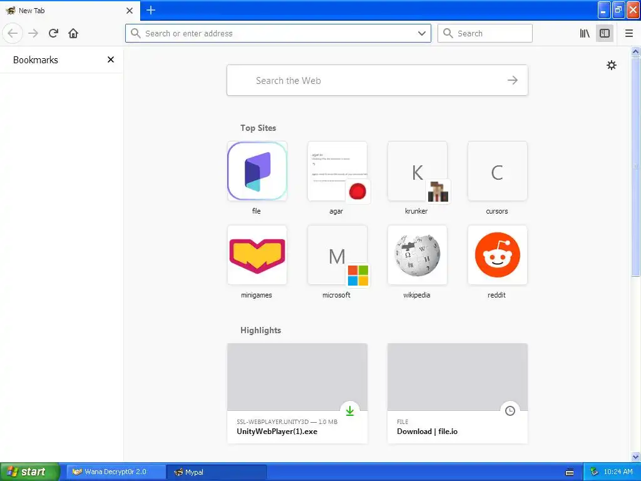Viewport: 641px width, 481px height.
Task: Open the hamburger application menu
Action: click(x=628, y=33)
